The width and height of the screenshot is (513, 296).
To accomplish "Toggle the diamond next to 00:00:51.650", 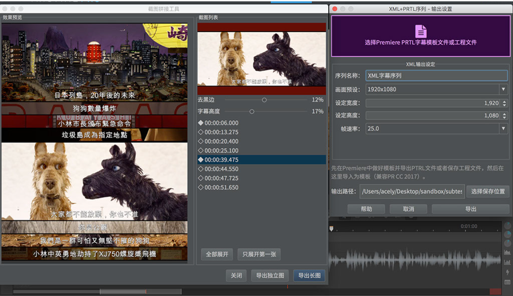I will (202, 187).
